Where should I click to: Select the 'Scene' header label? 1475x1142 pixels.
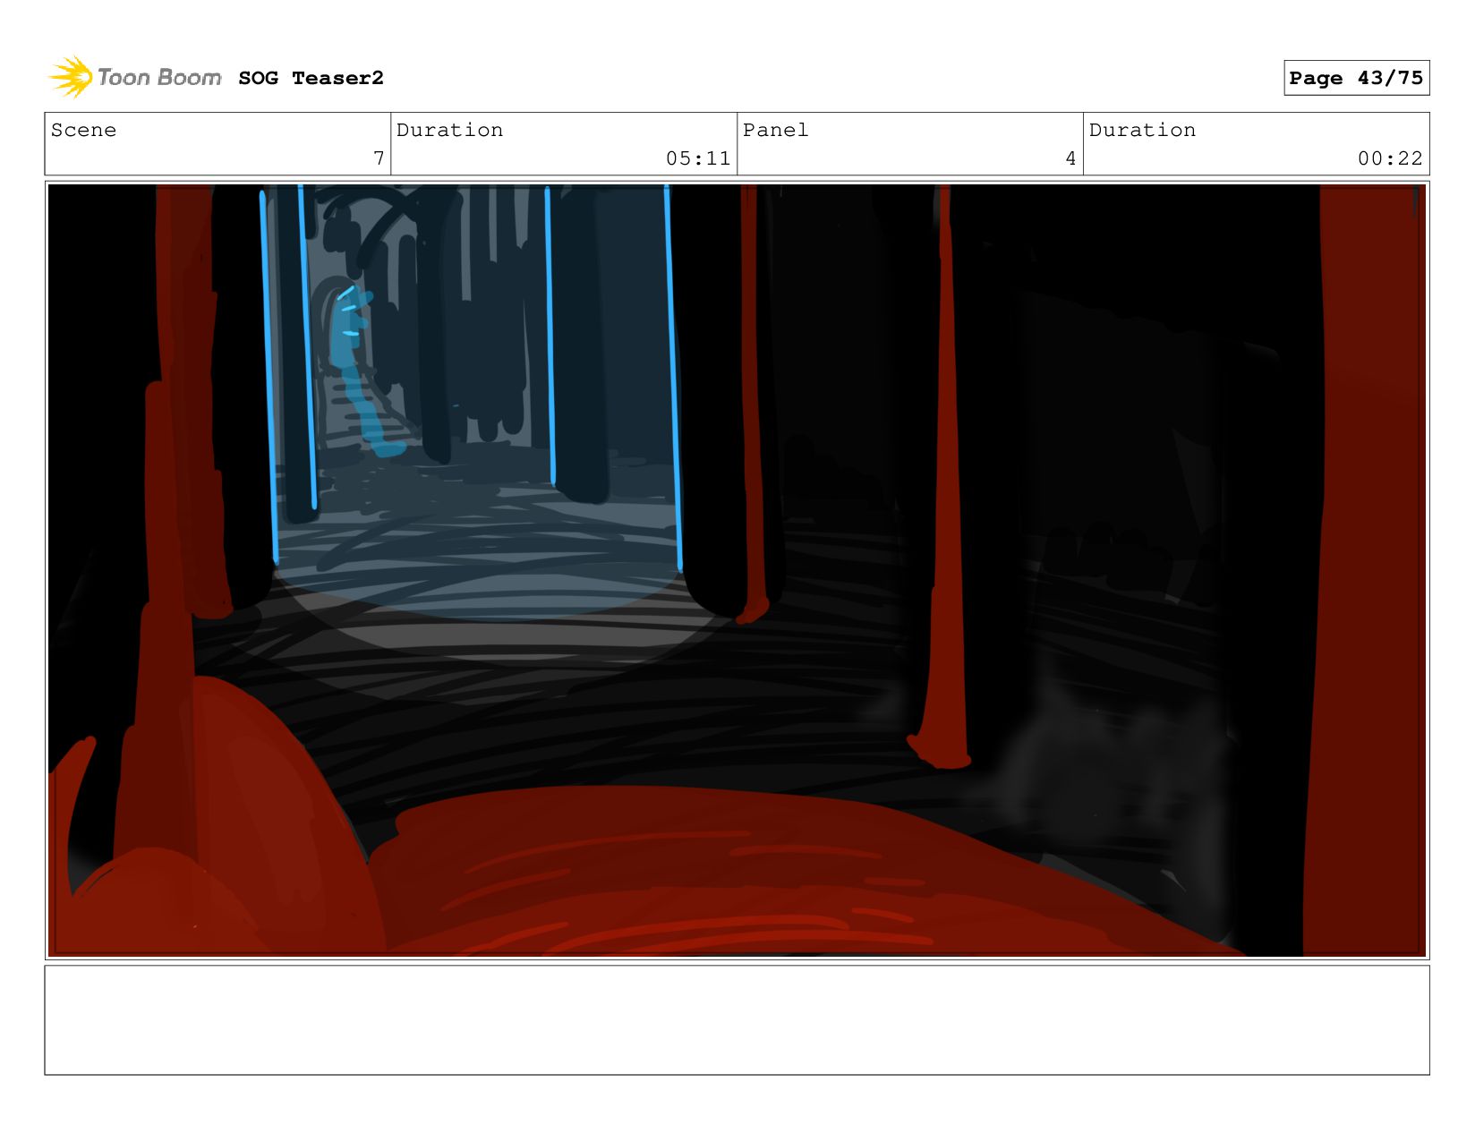tap(83, 130)
